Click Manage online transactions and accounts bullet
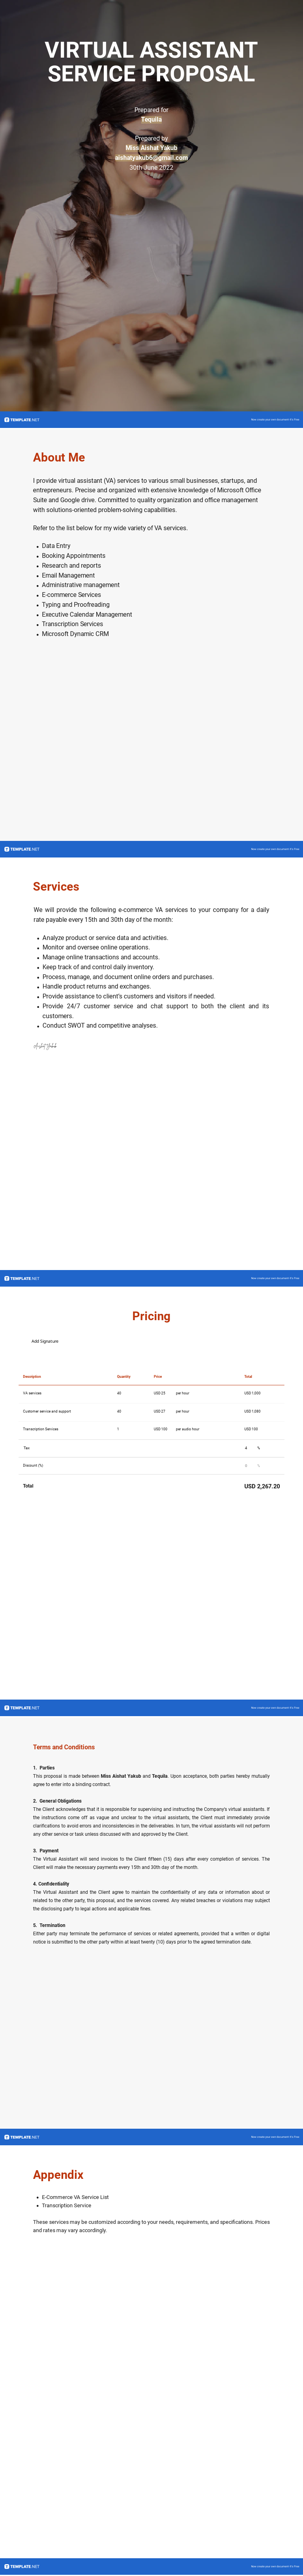The width and height of the screenshot is (303, 2576). [x=101, y=957]
